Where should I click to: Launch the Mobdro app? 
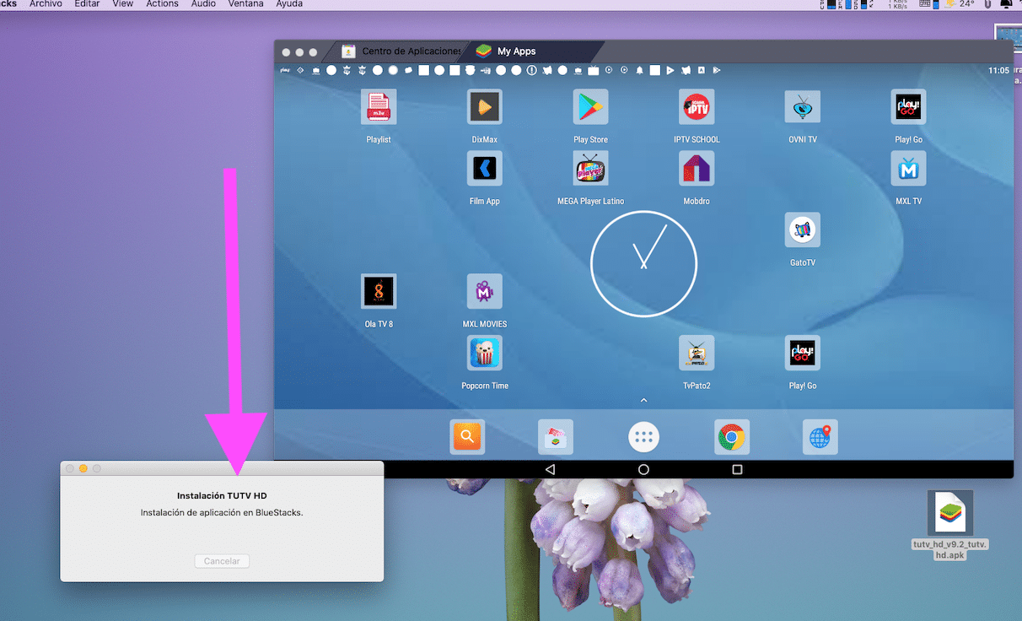(697, 169)
